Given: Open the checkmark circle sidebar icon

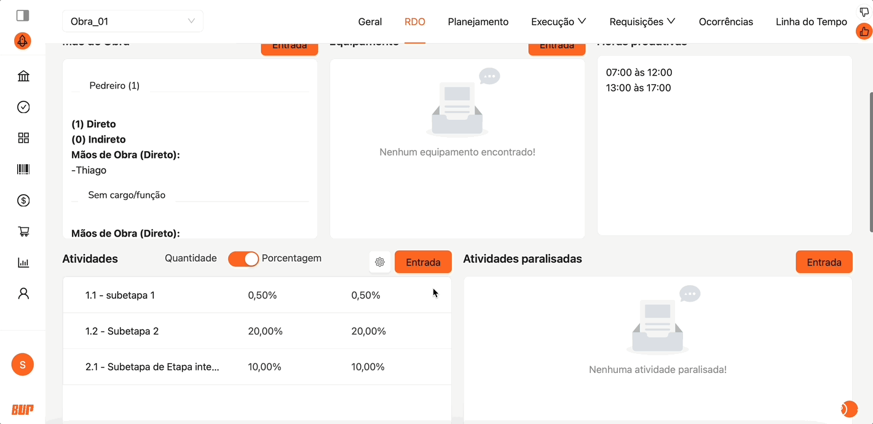Looking at the screenshot, I should (x=23, y=107).
